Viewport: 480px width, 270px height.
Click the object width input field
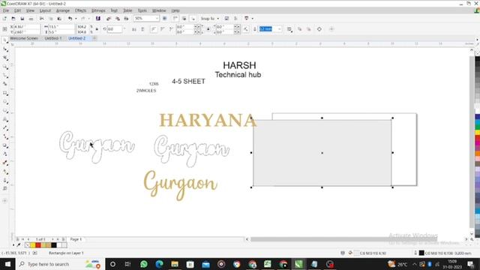pos(61,27)
